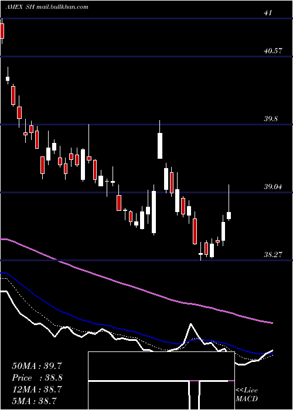Click the 38.27 price level label
Screen dimensions: 293x410
273,254
